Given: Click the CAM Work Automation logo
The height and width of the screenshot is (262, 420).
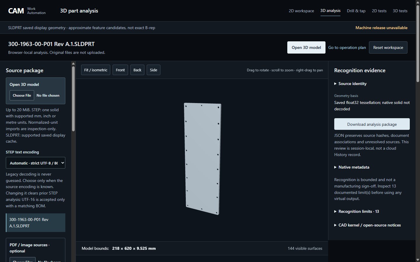Looking at the screenshot, I should 27,11.
